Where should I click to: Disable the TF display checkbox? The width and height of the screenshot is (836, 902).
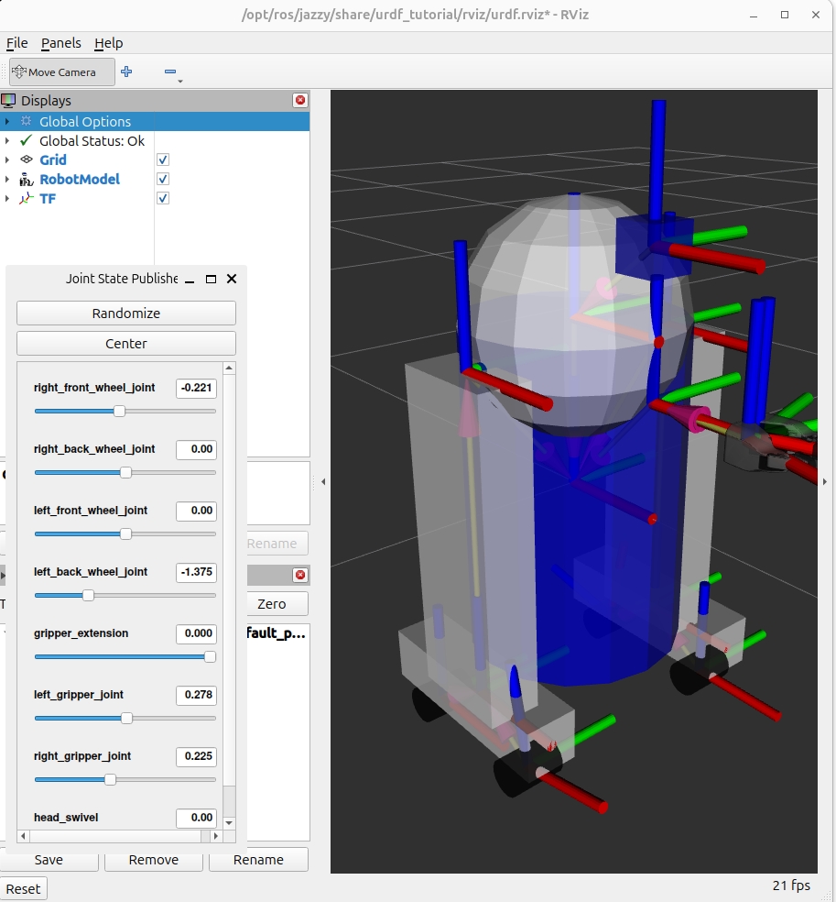(x=163, y=199)
